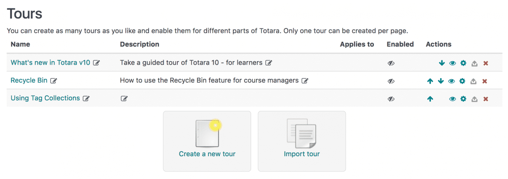View the What's new in Totara v10 tour
508x179 pixels.
point(453,63)
